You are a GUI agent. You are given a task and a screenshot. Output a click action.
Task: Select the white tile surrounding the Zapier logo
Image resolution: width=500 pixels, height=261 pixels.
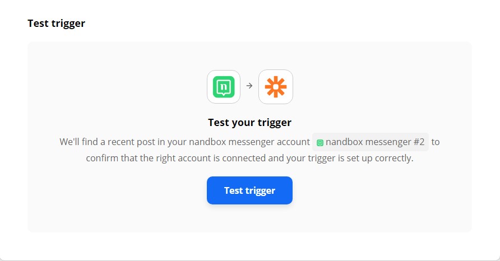276,87
